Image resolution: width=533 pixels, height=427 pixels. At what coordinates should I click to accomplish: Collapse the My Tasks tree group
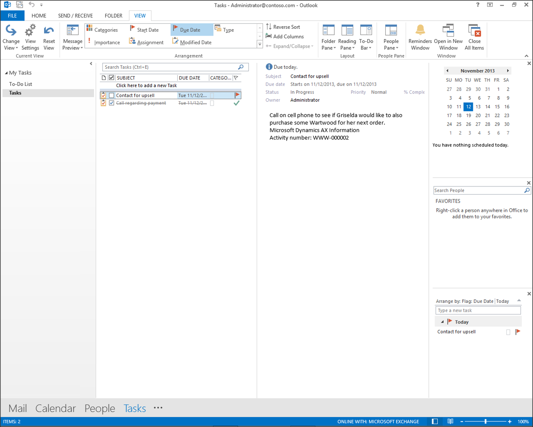(6, 73)
